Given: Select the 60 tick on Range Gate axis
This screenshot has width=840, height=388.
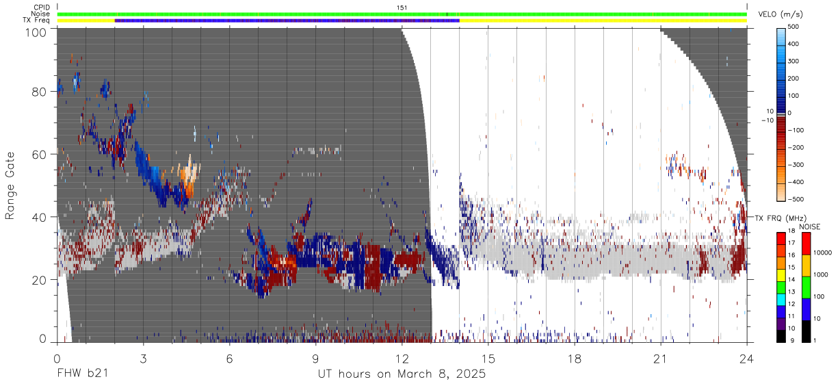Looking at the screenshot, I should 39,154.
